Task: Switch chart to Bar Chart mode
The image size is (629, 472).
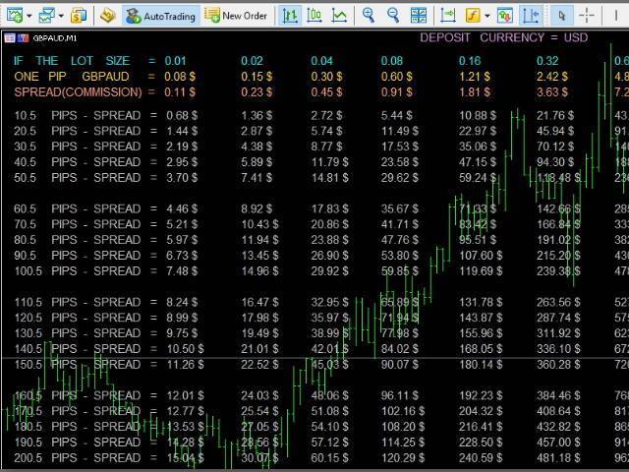Action: tap(290, 15)
